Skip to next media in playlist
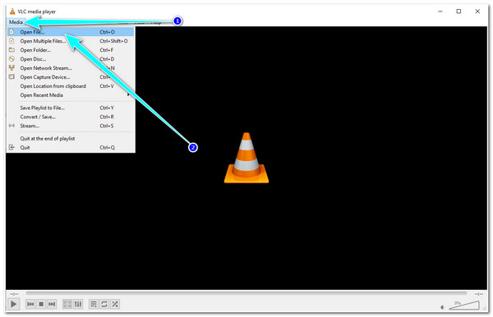This screenshot has width=493, height=317. pos(52,304)
